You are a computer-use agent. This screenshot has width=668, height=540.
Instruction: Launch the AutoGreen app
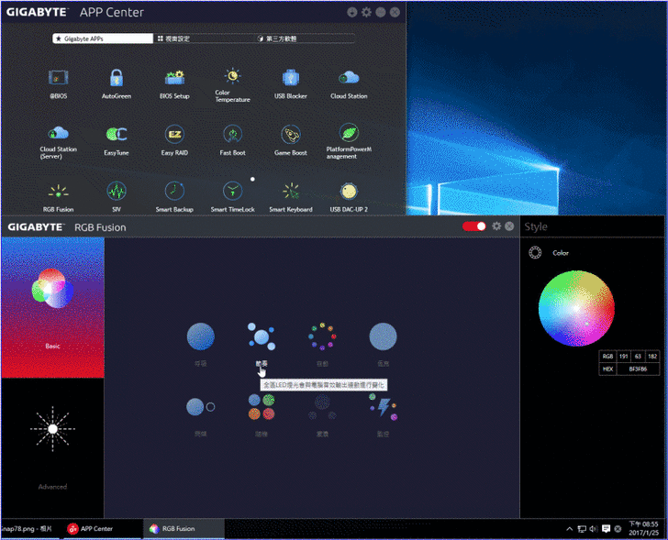(117, 79)
